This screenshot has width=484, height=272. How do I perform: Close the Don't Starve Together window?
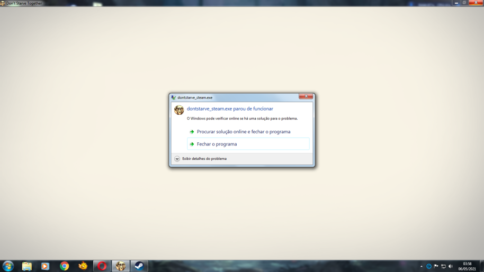point(476,3)
